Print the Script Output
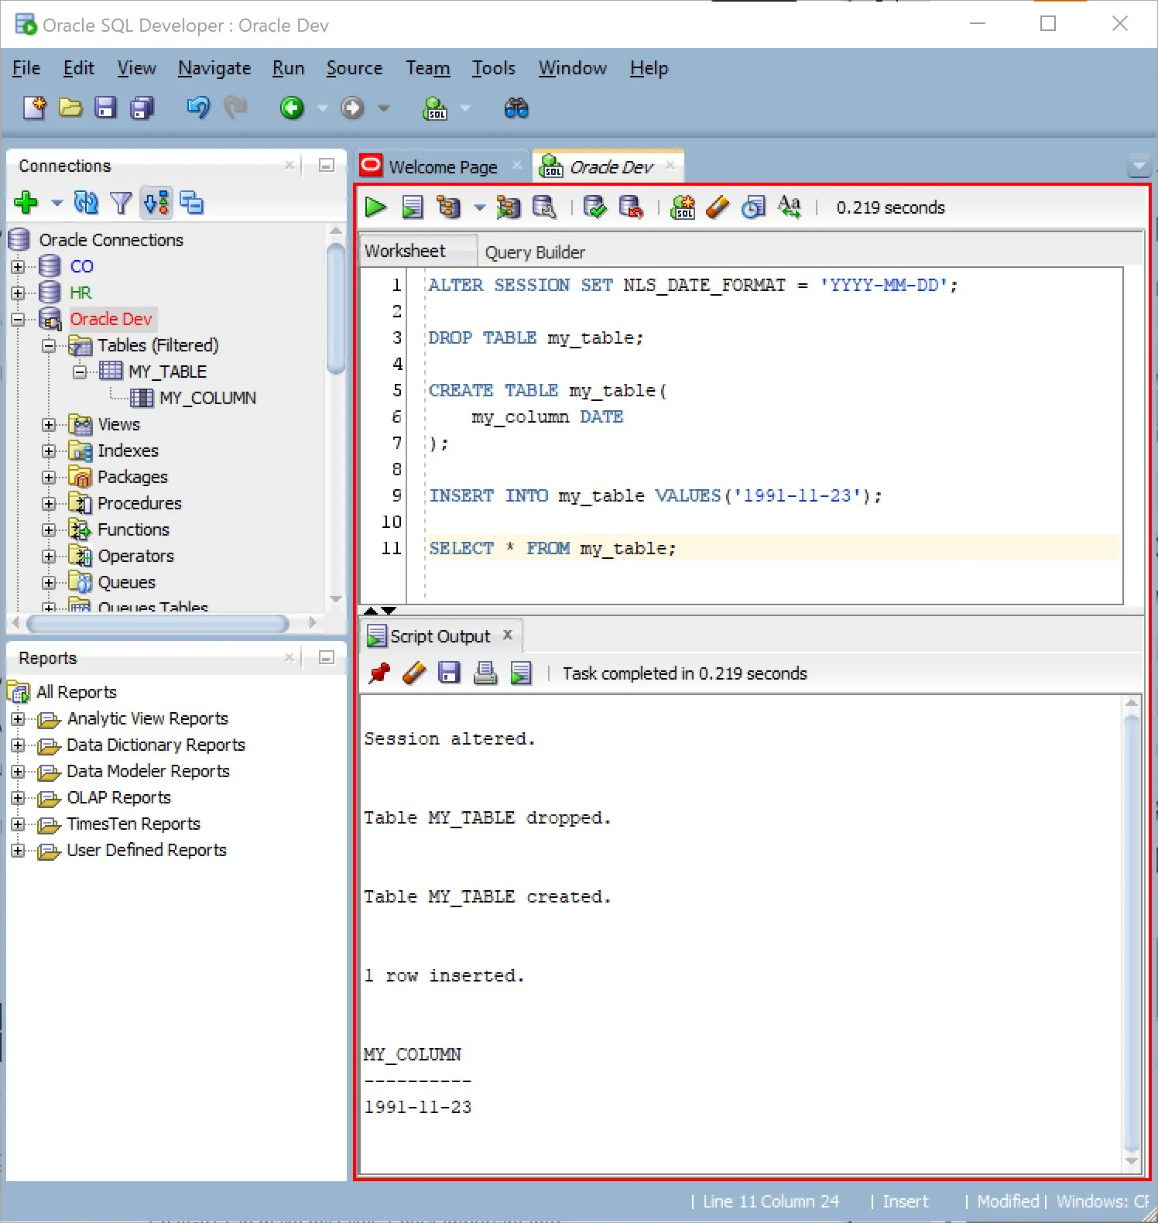This screenshot has height=1223, width=1158. (485, 673)
